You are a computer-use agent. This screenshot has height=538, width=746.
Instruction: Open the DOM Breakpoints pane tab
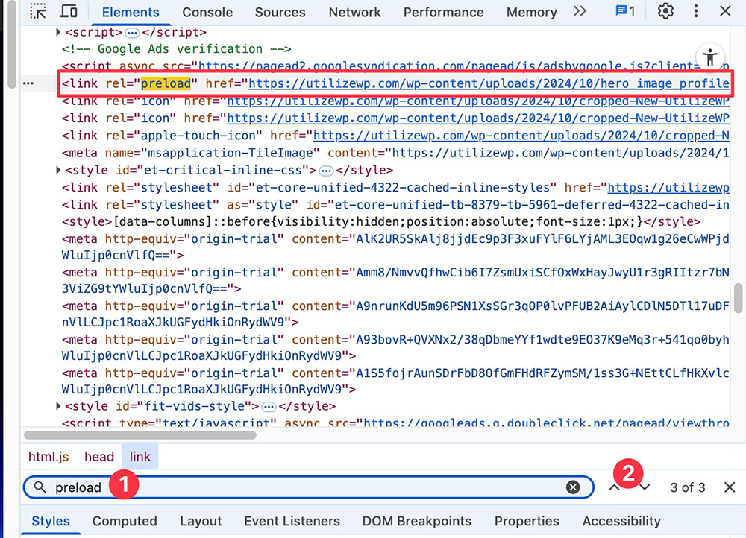[x=417, y=522]
